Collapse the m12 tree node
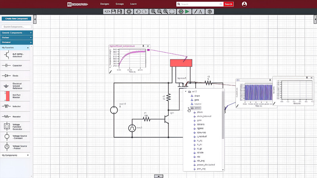Screen dimensions: 317x178 [186, 91]
